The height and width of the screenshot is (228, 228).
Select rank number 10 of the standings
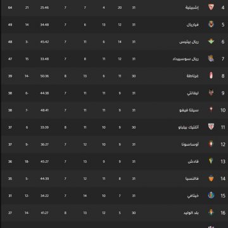[223, 110]
